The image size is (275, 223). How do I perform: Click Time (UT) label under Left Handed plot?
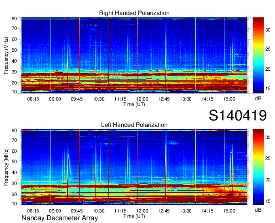[x=134, y=216]
